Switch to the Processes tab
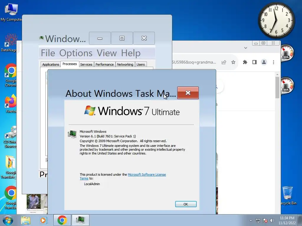 coord(70,64)
